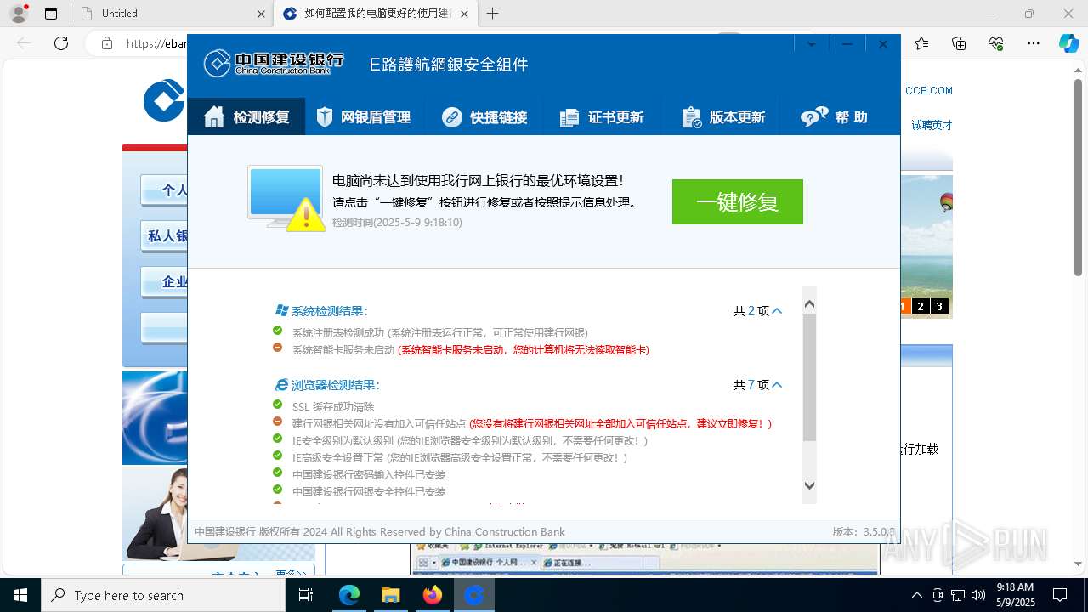The height and width of the screenshot is (612, 1088).
Task: Go back in the browser
Action: click(x=24, y=43)
